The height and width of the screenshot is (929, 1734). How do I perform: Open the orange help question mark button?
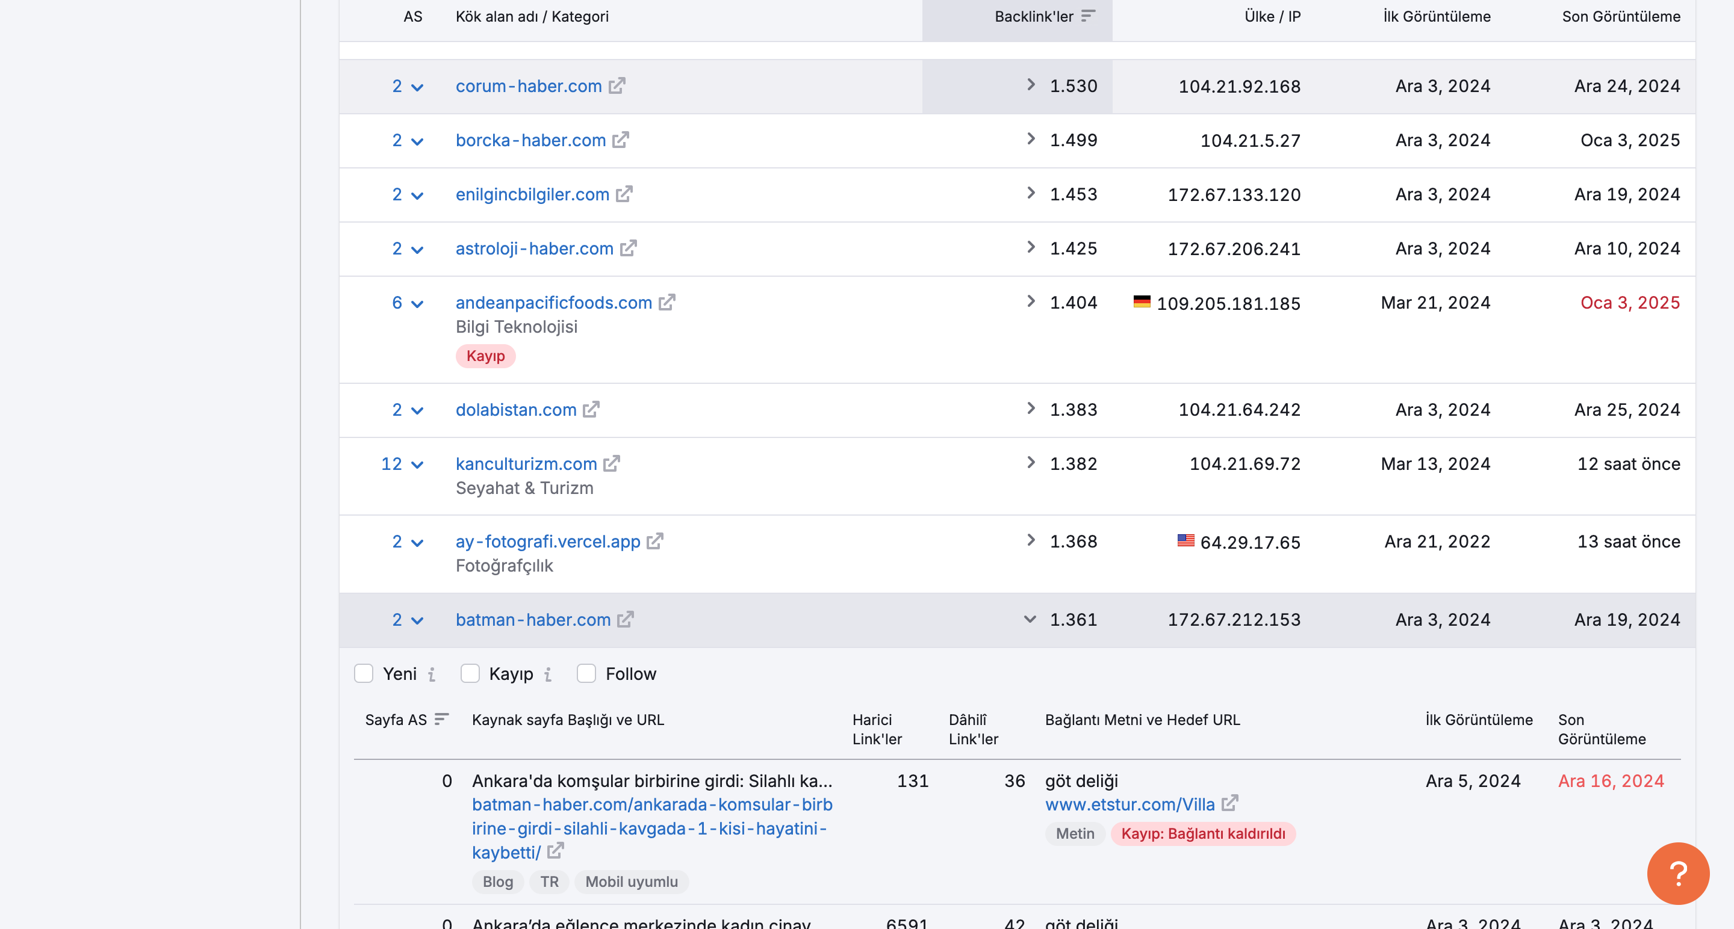[1677, 873]
